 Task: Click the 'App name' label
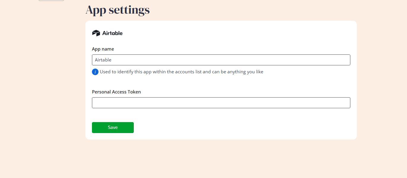[x=103, y=49]
